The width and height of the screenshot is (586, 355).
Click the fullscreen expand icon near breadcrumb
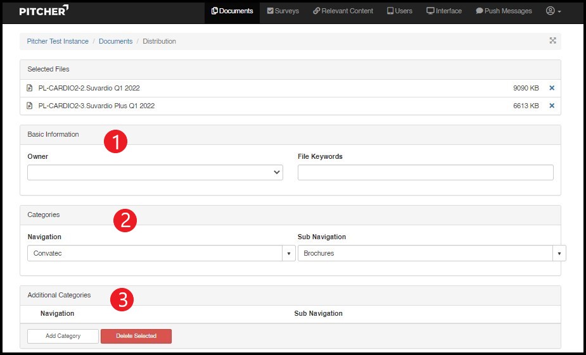pos(552,40)
